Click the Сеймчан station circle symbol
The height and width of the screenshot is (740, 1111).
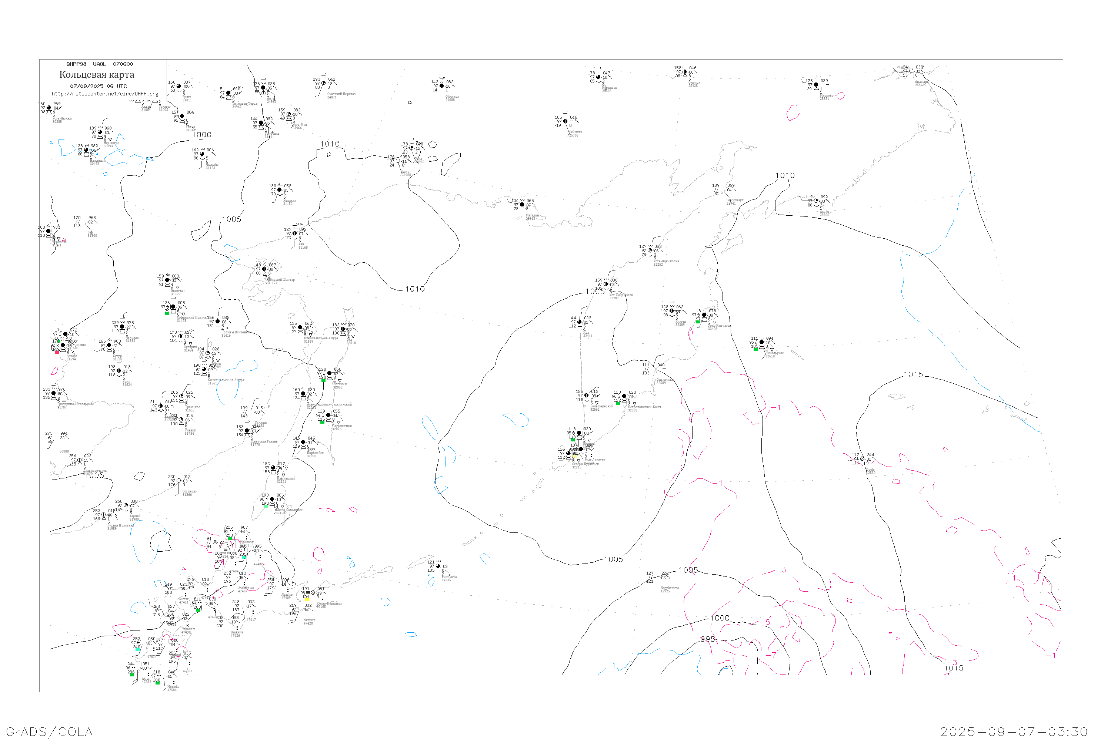coord(565,121)
